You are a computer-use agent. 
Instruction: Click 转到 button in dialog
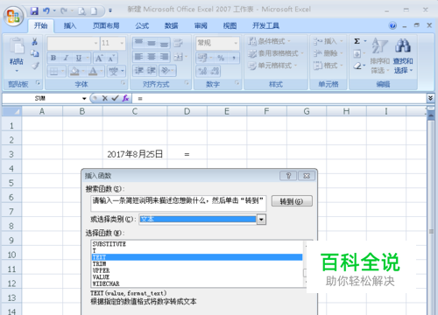292,201
